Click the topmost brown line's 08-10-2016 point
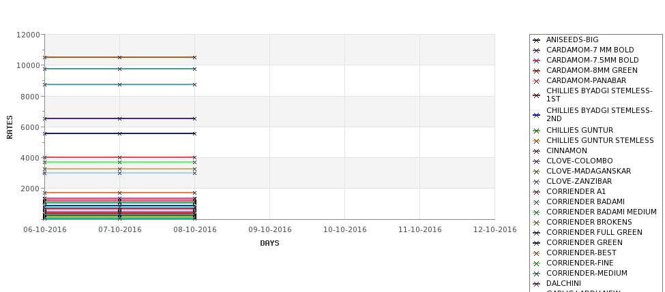Screen dimensions: 665x292 [x=194, y=58]
